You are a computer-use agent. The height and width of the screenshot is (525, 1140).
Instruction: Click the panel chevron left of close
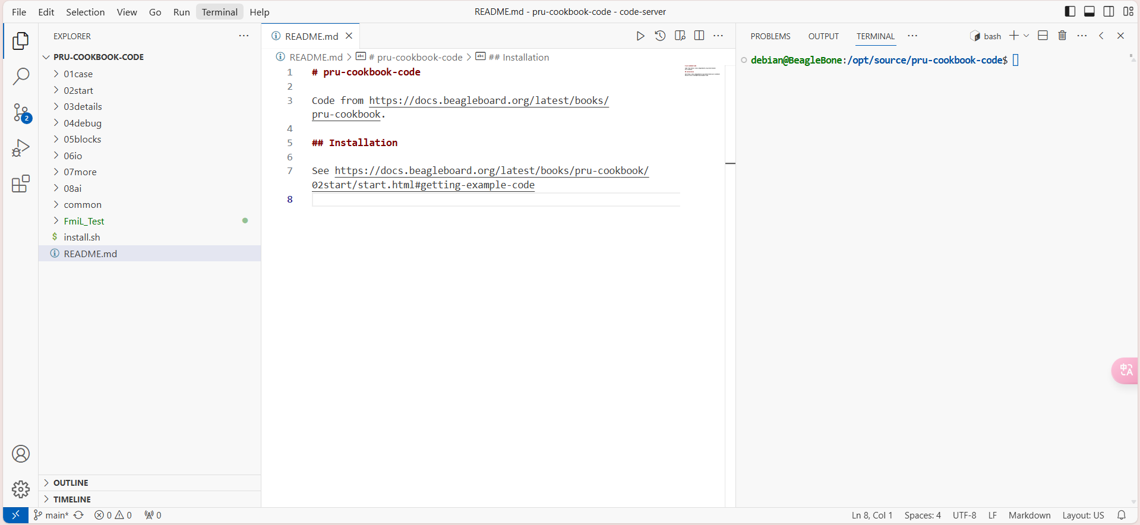tap(1101, 36)
